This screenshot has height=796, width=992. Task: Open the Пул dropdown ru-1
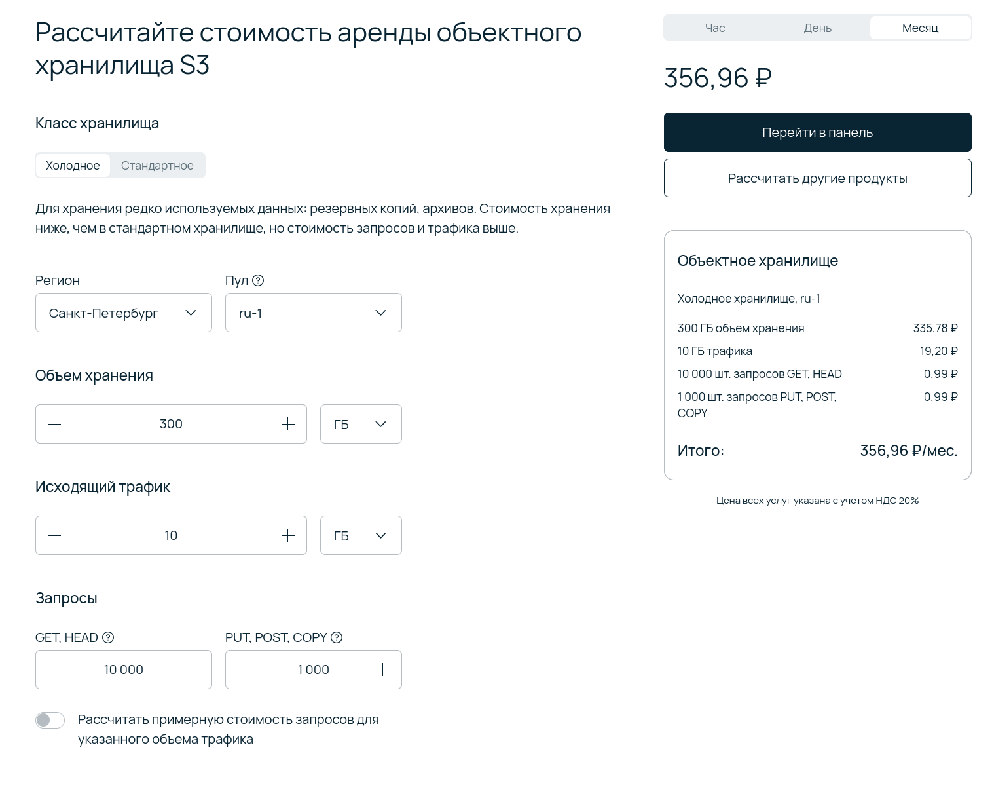(x=314, y=313)
